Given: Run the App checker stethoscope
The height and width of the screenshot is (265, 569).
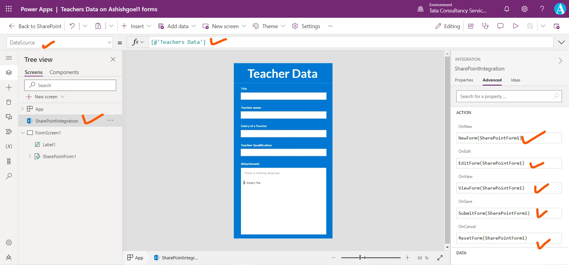Looking at the screenshot, I should 485,26.
